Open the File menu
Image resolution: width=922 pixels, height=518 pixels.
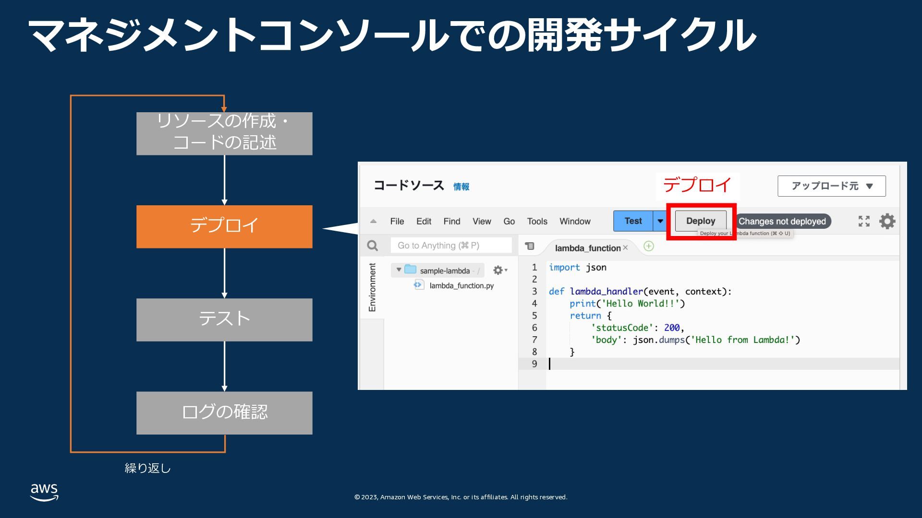397,221
